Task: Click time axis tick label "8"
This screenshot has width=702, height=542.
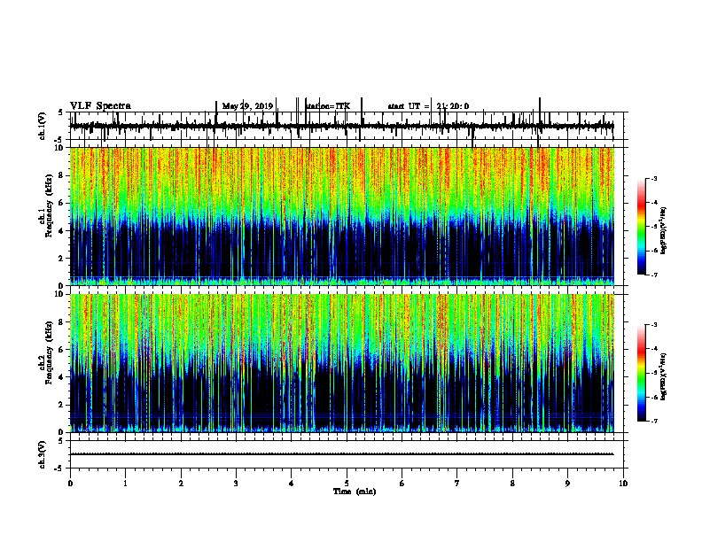Action: point(512,484)
